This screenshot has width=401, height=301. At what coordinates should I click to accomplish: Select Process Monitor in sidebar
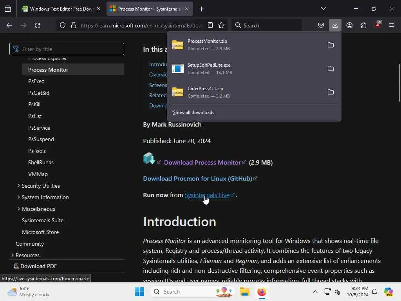click(73, 70)
